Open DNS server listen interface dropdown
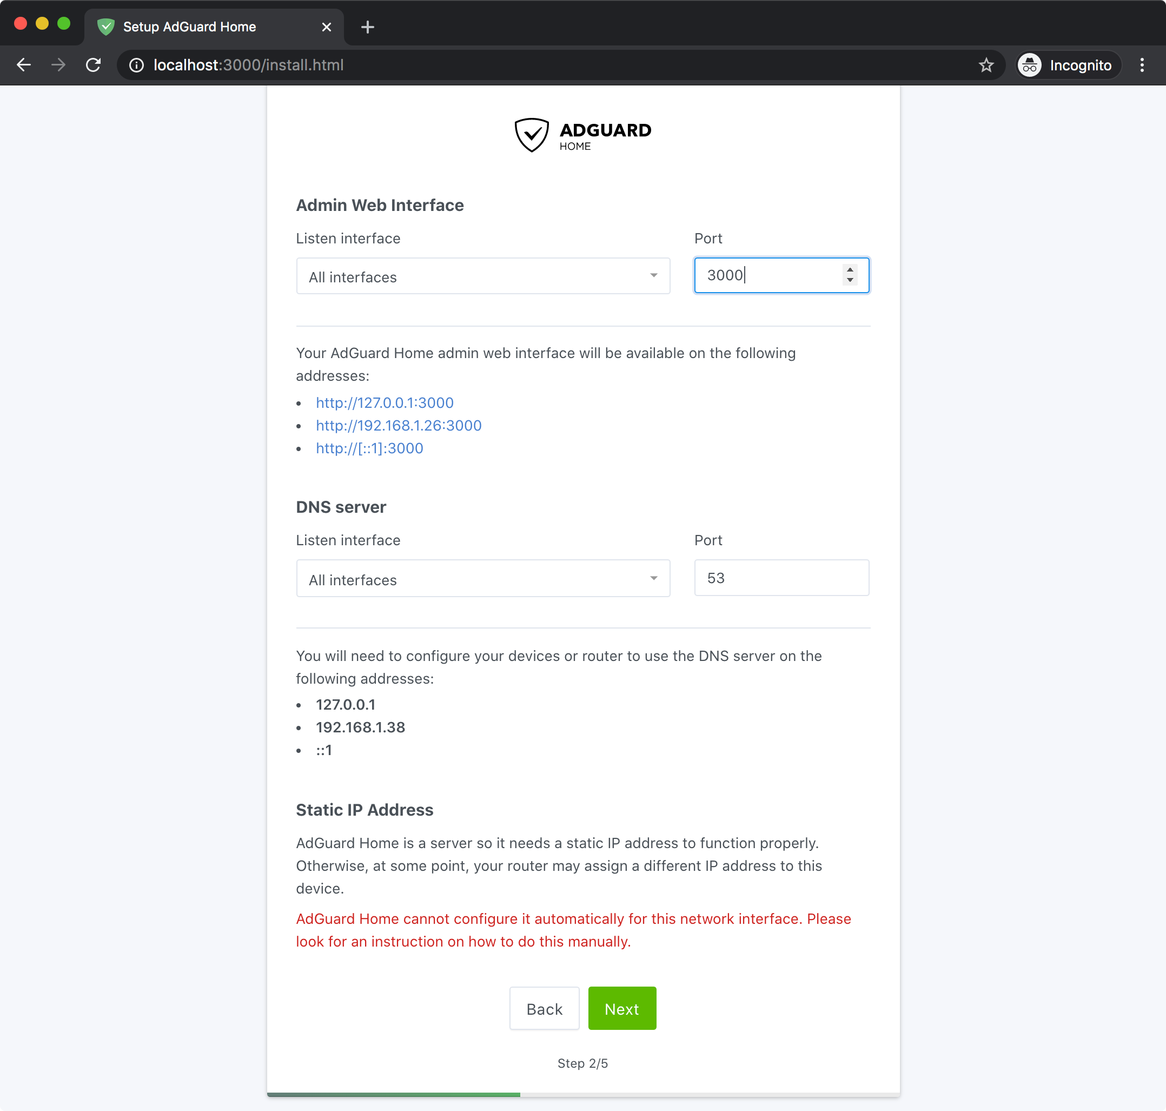Image resolution: width=1166 pixels, height=1111 pixels. click(483, 579)
